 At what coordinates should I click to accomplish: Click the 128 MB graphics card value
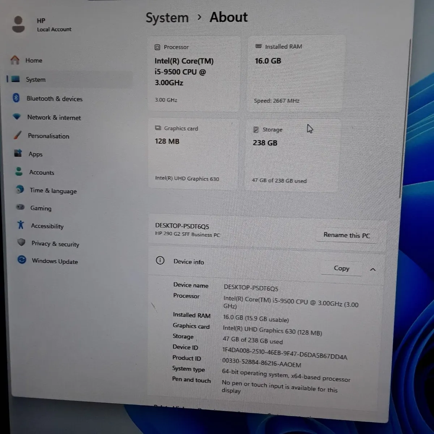point(167,141)
